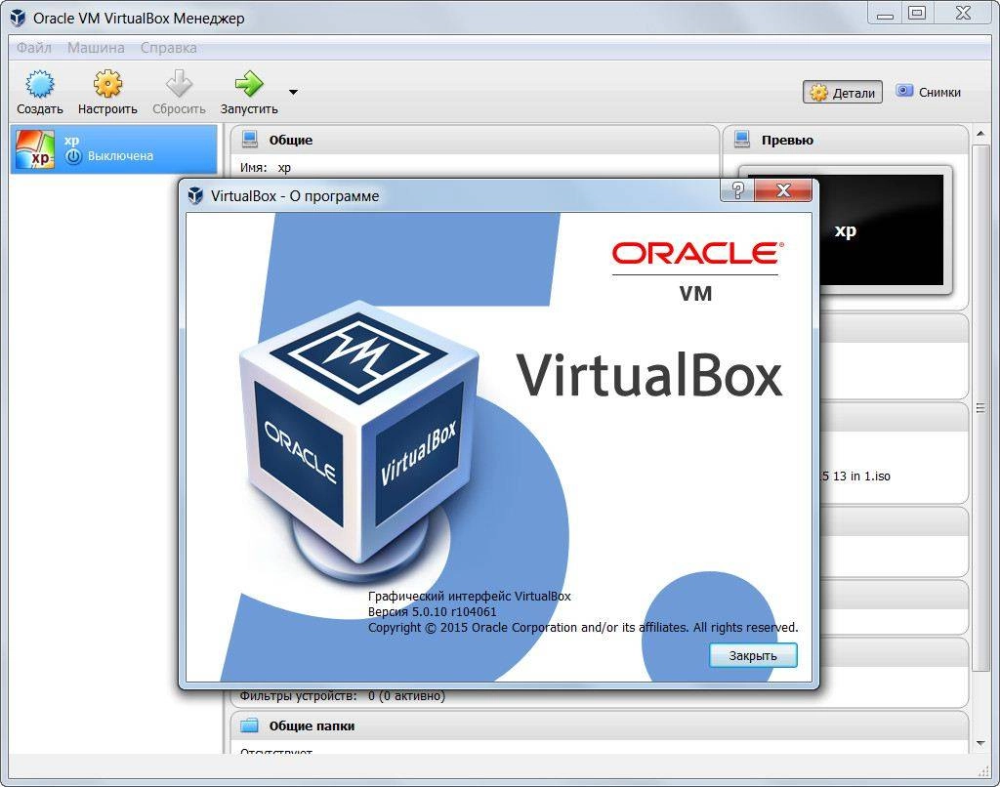Open the Файл menu
This screenshot has width=1000, height=787.
pyautogui.click(x=34, y=48)
